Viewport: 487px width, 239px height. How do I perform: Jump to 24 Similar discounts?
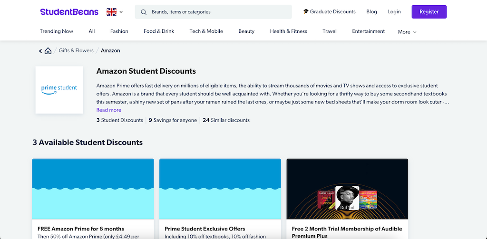pyautogui.click(x=226, y=120)
